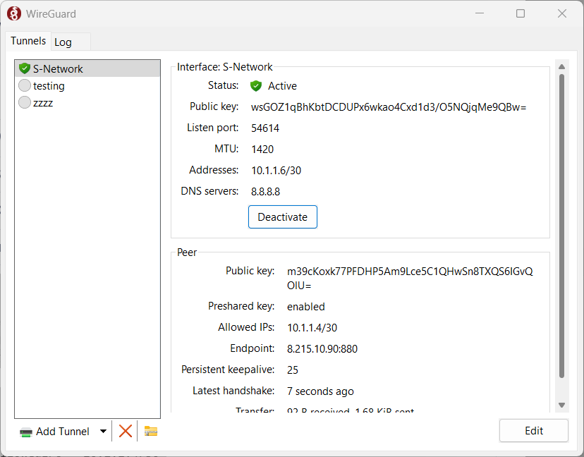Click the scrollbar down arrow

coord(561,405)
